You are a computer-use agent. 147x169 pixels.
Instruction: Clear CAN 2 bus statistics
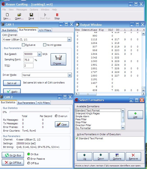point(62,124)
